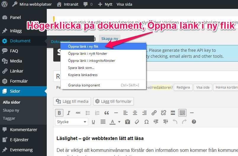Click the text color button

(x=112, y=122)
